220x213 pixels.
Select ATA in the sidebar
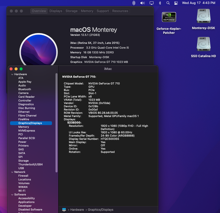(x=21, y=78)
